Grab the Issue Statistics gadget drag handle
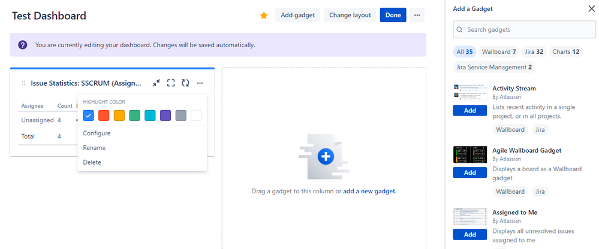This screenshot has height=249, width=599. pyautogui.click(x=23, y=83)
